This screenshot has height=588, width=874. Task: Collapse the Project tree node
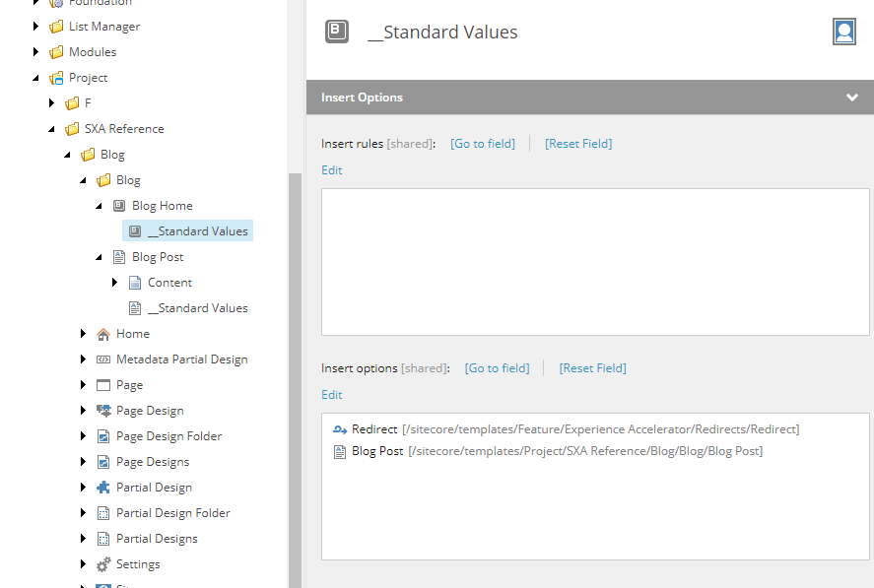tap(35, 78)
